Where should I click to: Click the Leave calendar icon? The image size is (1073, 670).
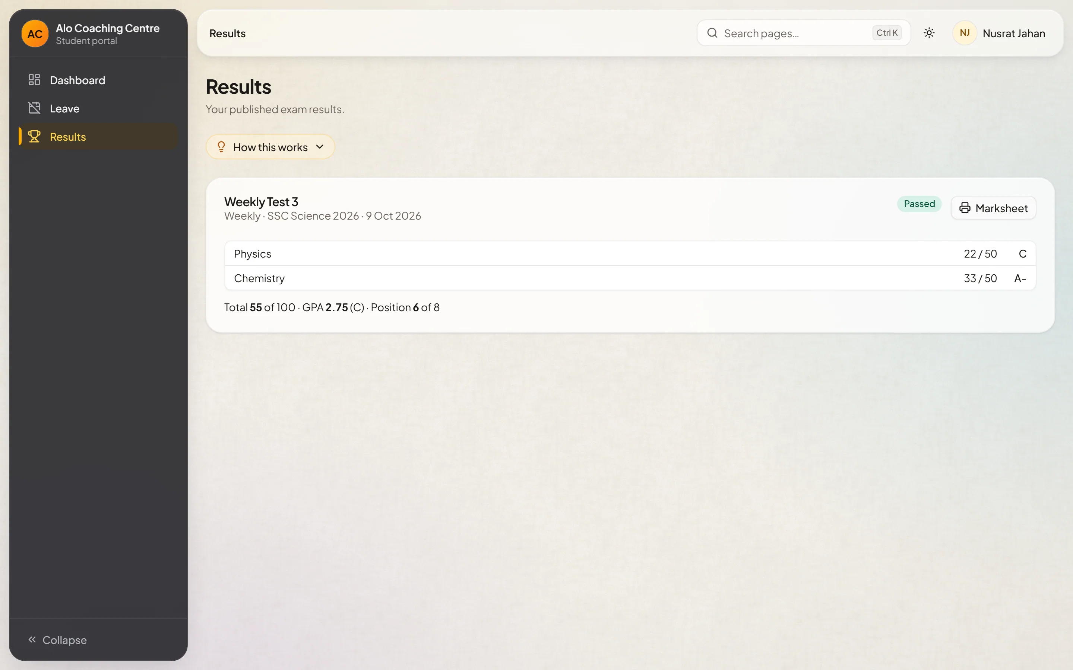34,108
